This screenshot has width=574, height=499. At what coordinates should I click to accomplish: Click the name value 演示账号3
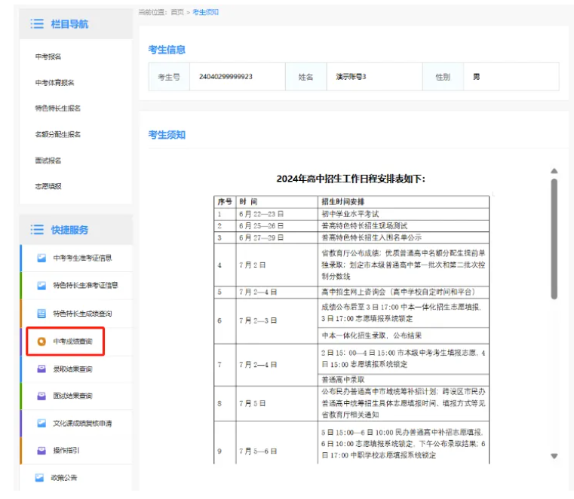click(351, 76)
